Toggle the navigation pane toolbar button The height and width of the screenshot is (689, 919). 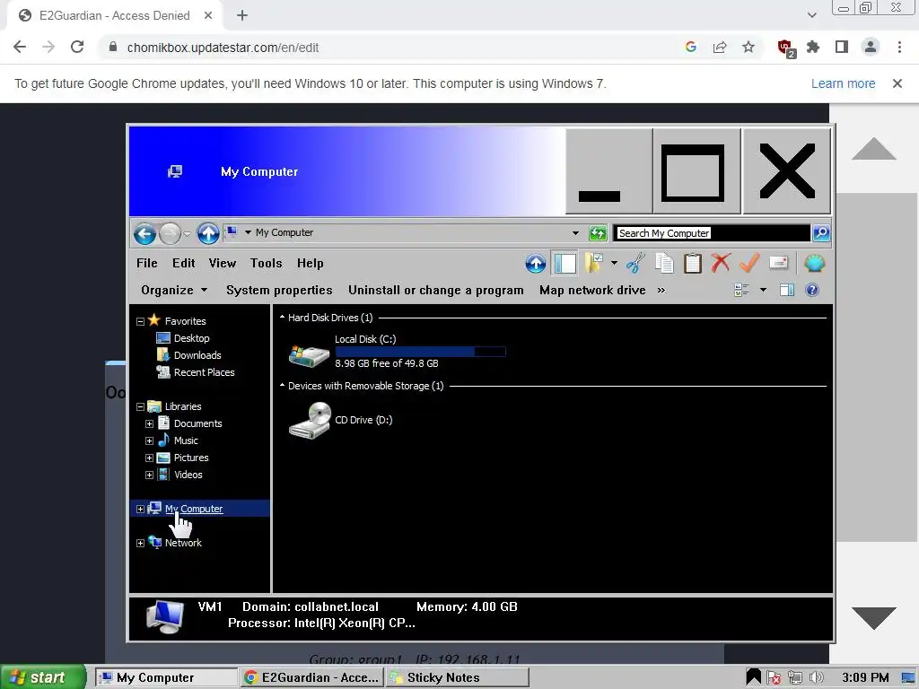(x=565, y=263)
